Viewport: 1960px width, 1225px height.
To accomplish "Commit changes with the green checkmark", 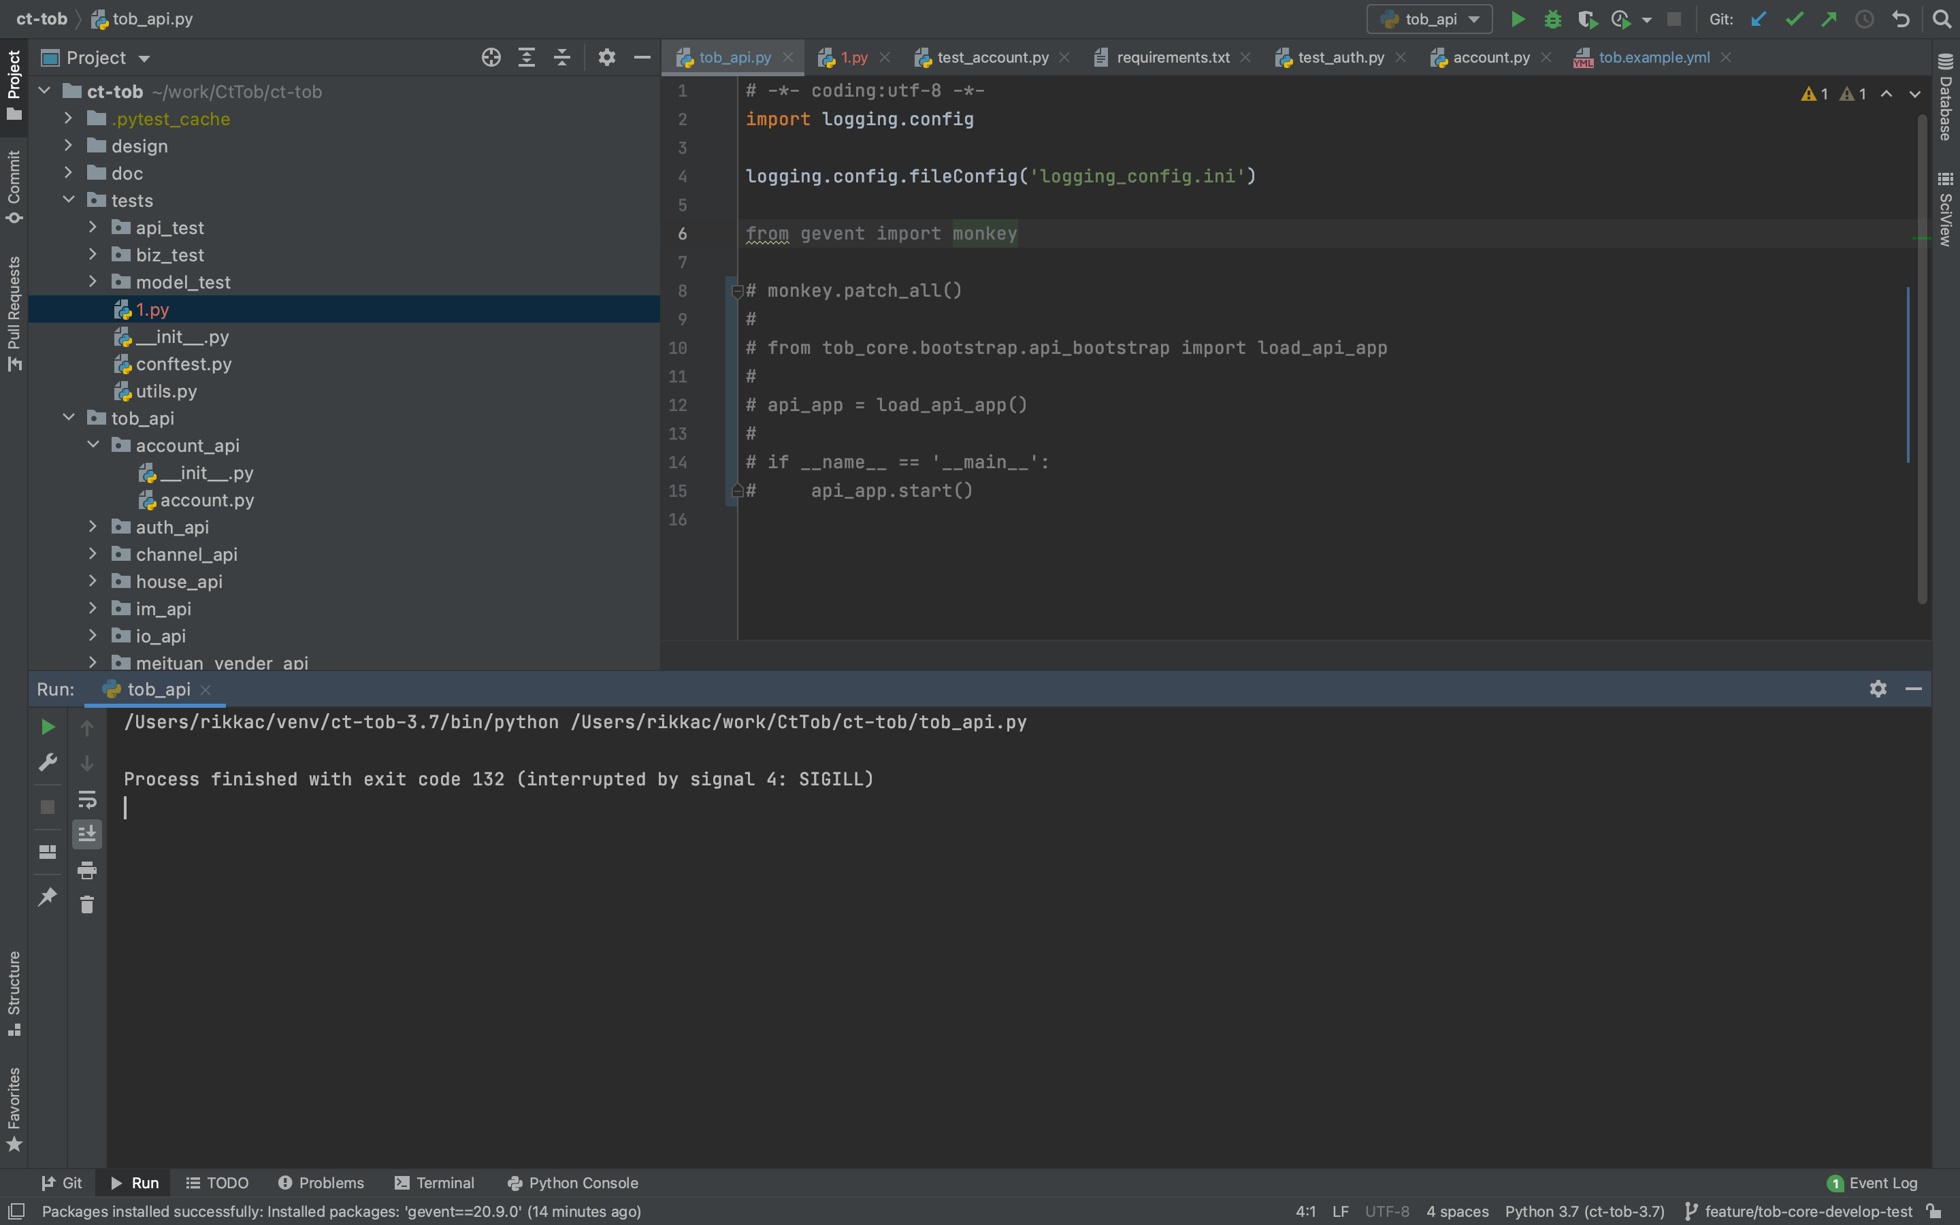I will coord(1794,20).
